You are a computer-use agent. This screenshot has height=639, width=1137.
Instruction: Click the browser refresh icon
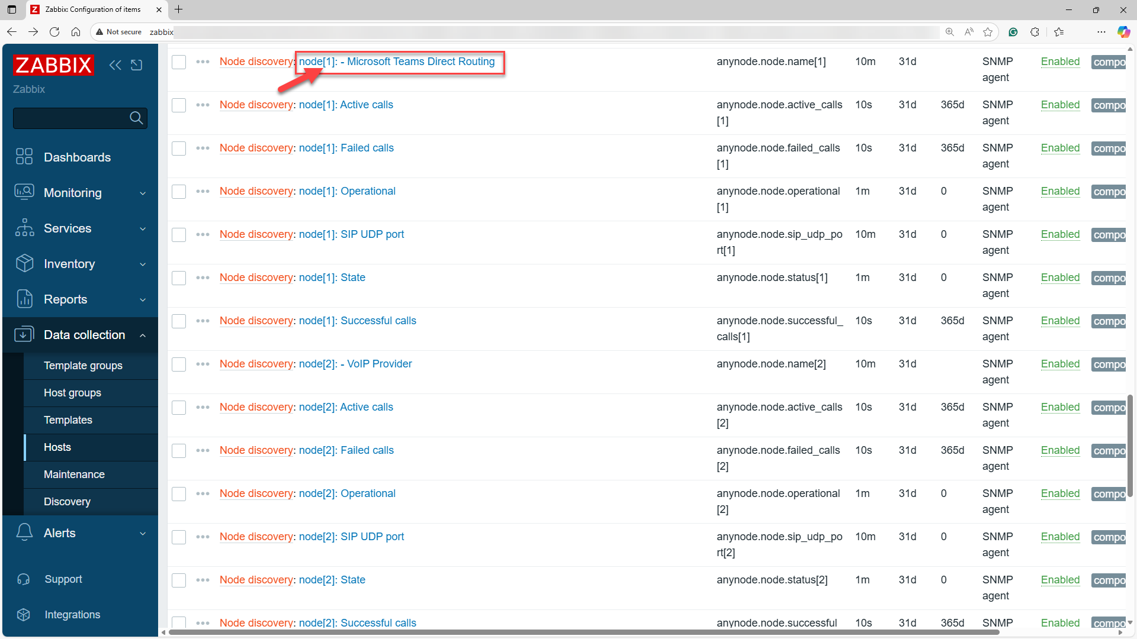pyautogui.click(x=54, y=32)
